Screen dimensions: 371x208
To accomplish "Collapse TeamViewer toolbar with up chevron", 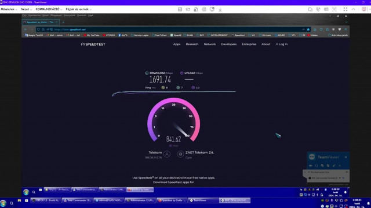I will click(x=353, y=9).
